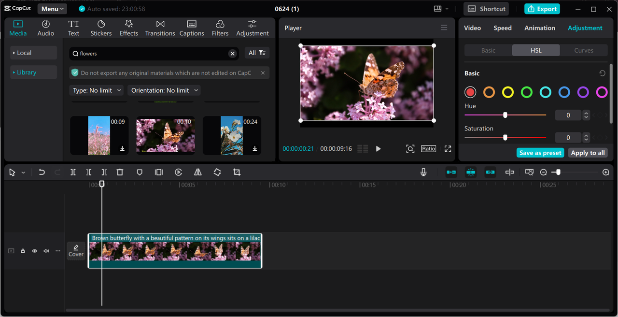The height and width of the screenshot is (317, 618).
Task: Download the 00:24 white flowers clip
Action: pos(255,149)
